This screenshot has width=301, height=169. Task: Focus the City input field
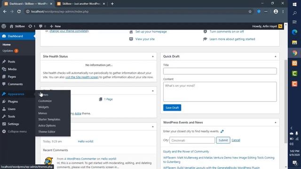[x=192, y=140]
